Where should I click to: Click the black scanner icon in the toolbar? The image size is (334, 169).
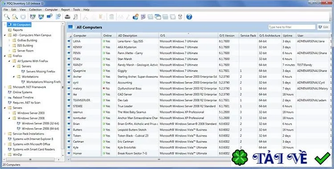tap(68, 16)
